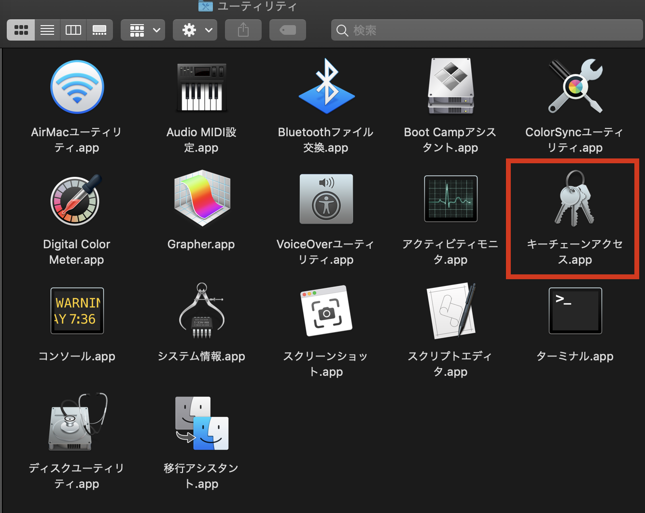Click the Share toolbar button

pyautogui.click(x=243, y=30)
